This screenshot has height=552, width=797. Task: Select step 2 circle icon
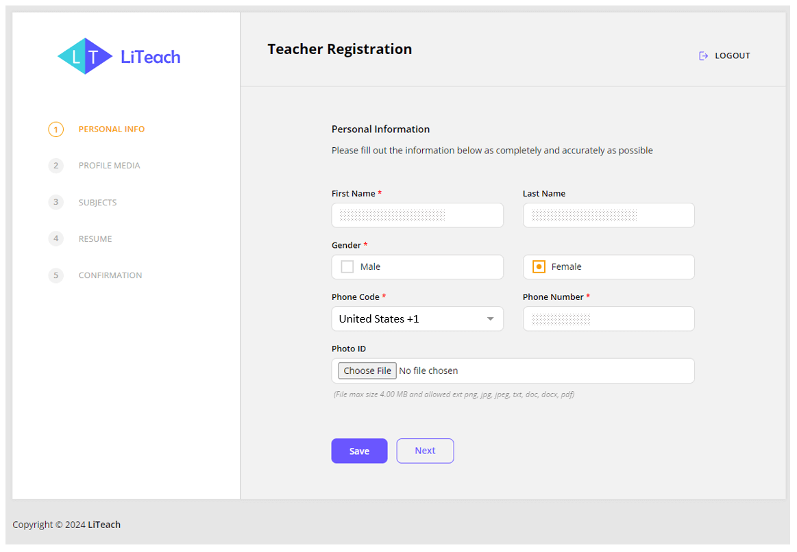56,166
